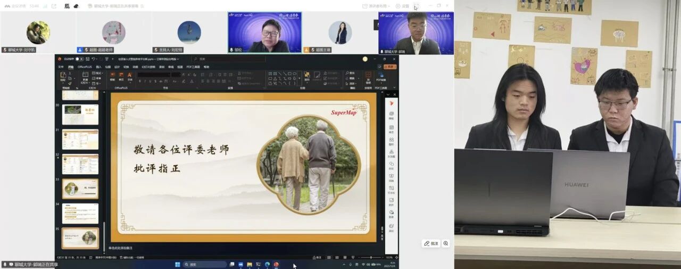681x269 pixels.
Task: Click the PDF编辑 icon in the ribbon
Action: (x=381, y=77)
